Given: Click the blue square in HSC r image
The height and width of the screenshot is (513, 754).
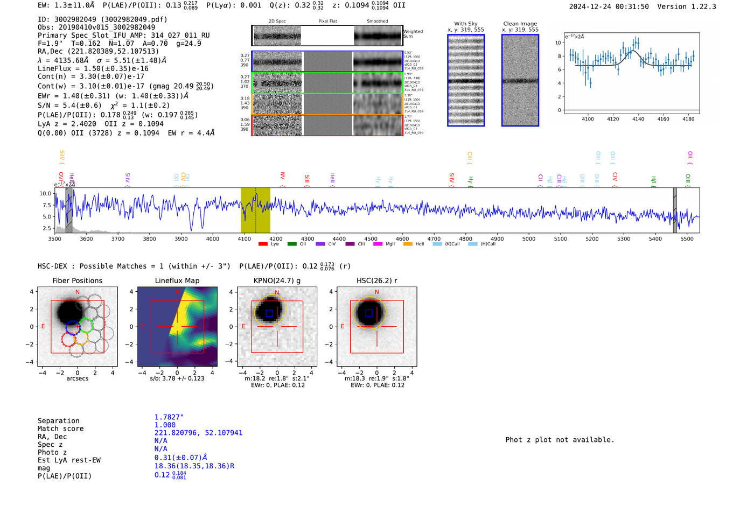Looking at the screenshot, I should click(x=369, y=313).
